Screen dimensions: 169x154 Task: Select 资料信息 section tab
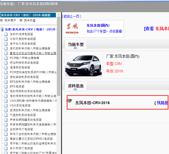pos(76,86)
